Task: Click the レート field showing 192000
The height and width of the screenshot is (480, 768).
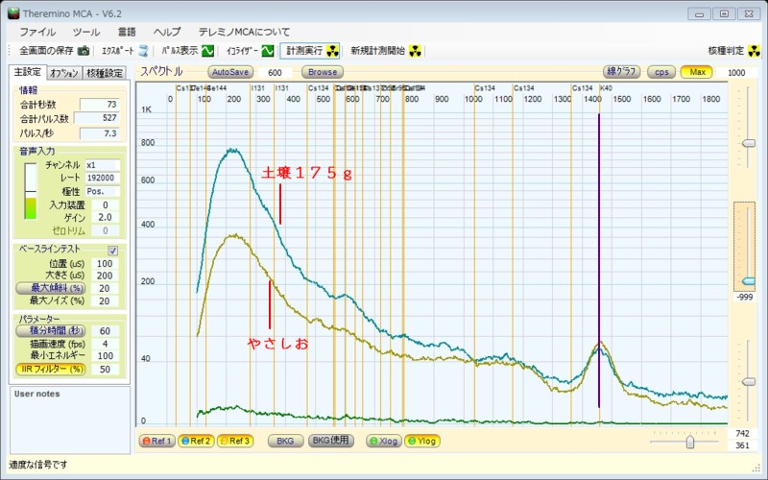Action: click(x=103, y=178)
